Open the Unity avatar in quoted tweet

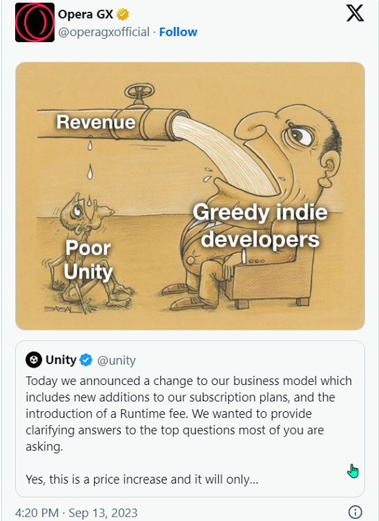[34, 360]
